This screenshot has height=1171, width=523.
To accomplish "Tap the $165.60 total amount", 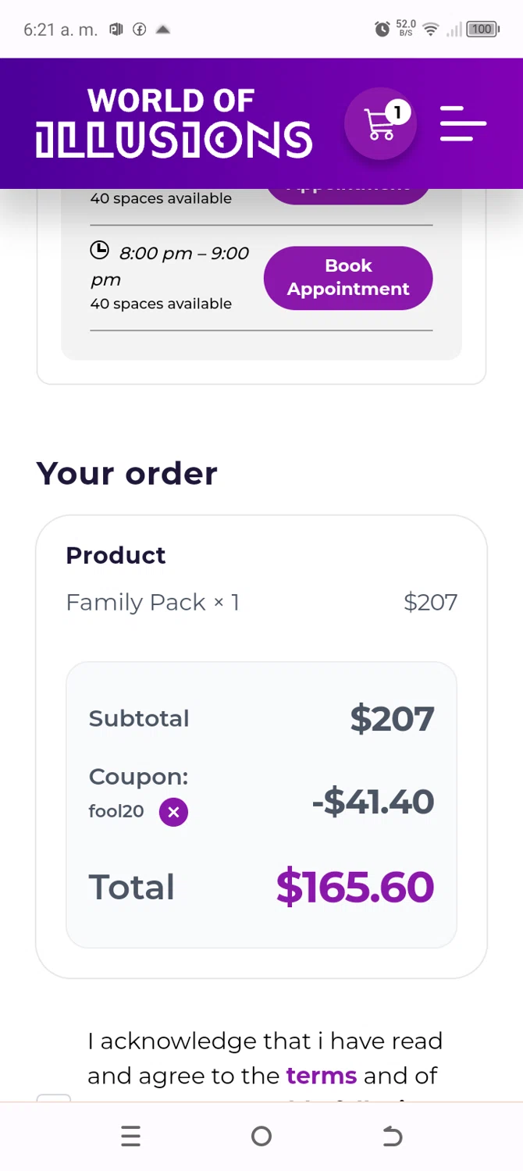I will (x=355, y=887).
